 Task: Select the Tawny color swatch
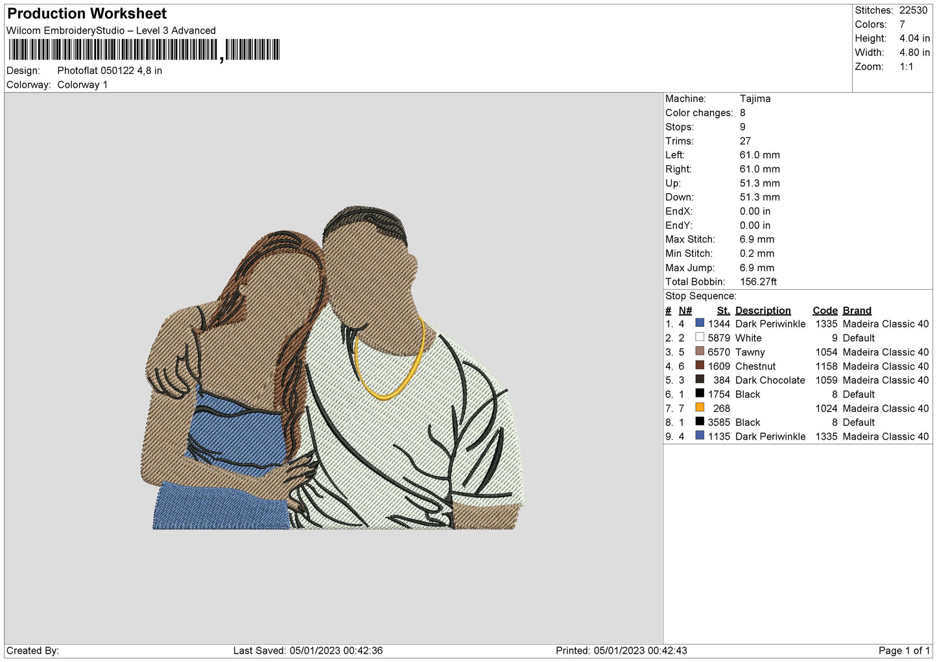click(700, 351)
